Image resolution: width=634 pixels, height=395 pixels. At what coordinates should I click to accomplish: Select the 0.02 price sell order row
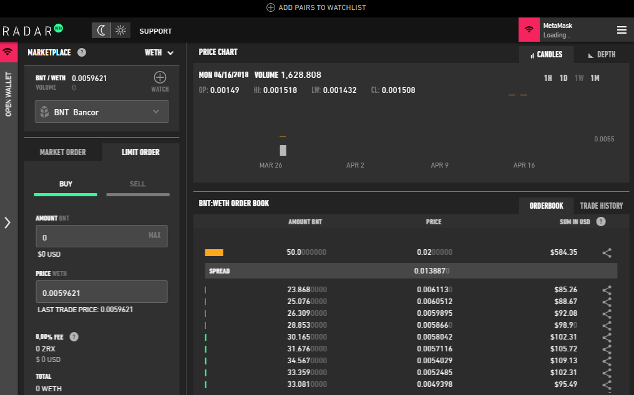tap(411, 252)
